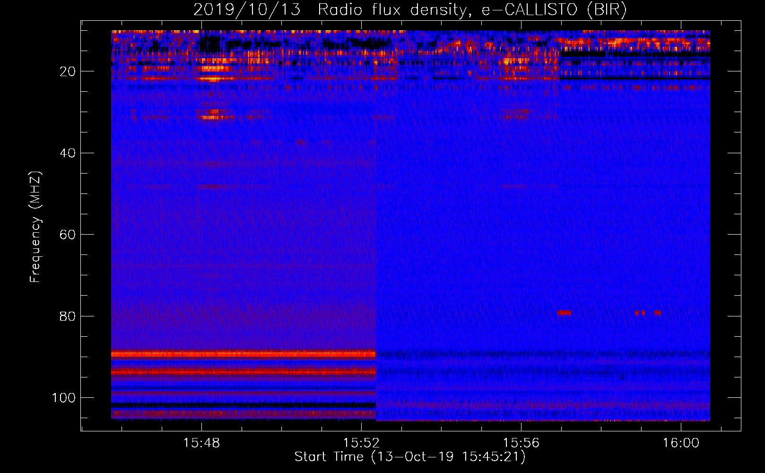Click the 40 frequency tick label
Image resolution: width=765 pixels, height=473 pixels.
pyautogui.click(x=68, y=153)
